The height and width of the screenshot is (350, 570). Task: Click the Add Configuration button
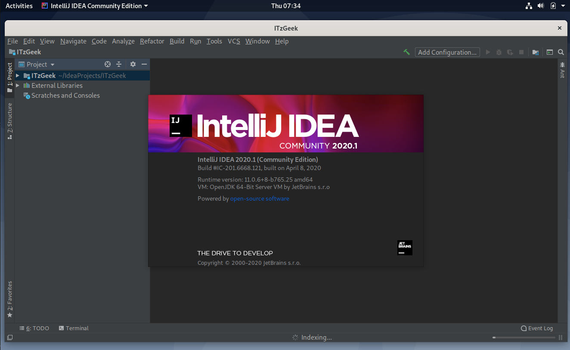pyautogui.click(x=447, y=52)
